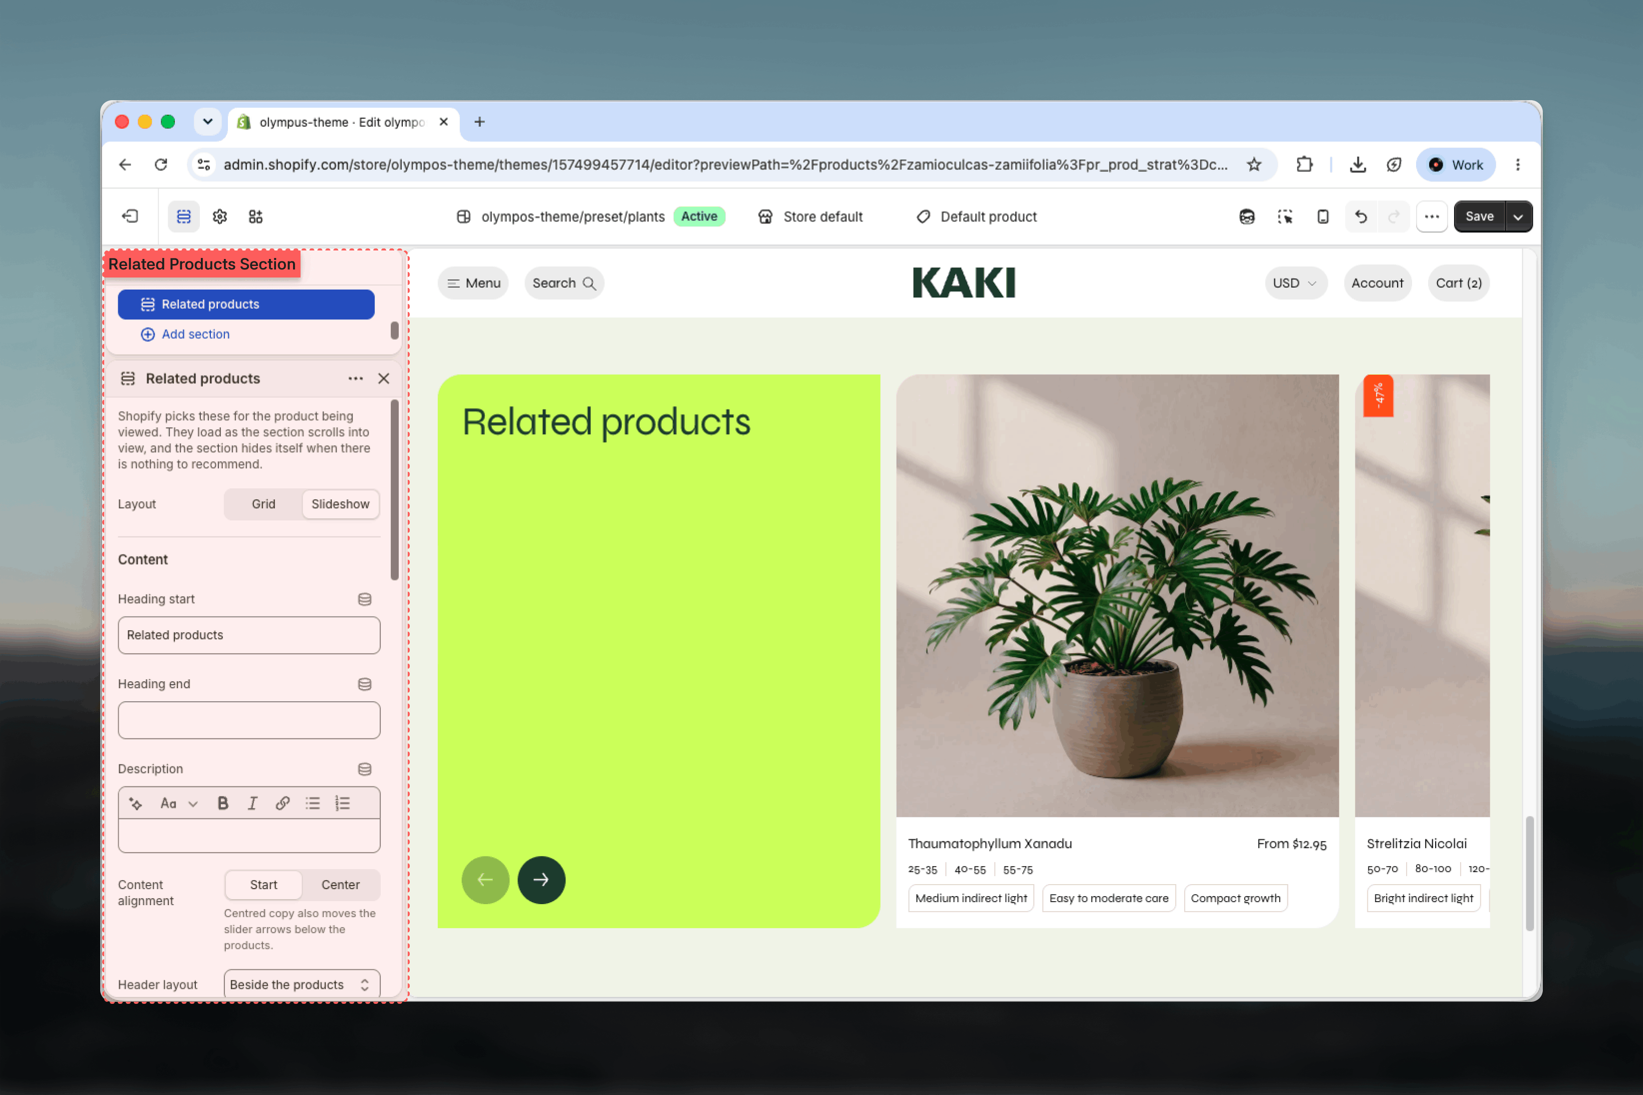Screen dimensions: 1643x1095
Task: Open the Sections panel icon
Action: [x=184, y=216]
